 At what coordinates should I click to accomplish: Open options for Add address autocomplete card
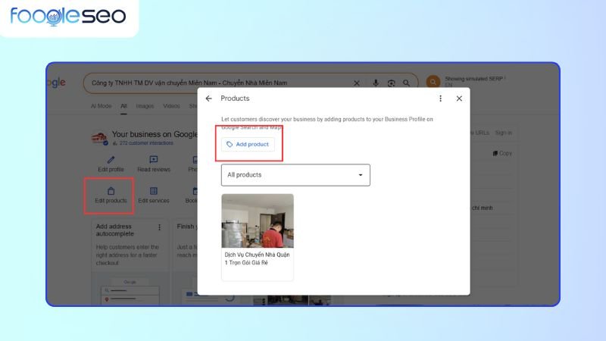click(x=159, y=227)
